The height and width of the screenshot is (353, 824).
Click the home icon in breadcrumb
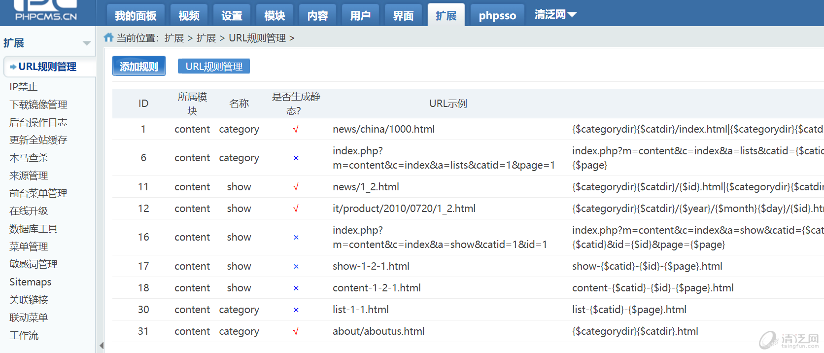108,37
